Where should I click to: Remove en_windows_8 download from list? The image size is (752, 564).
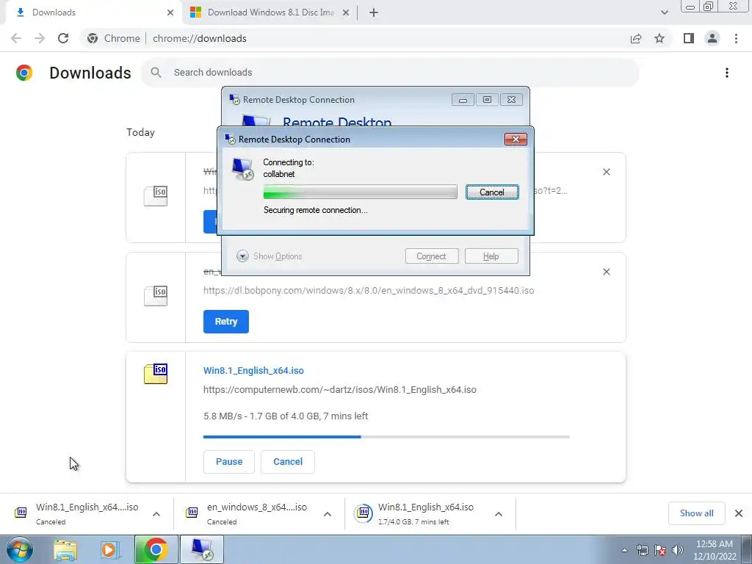coord(606,272)
